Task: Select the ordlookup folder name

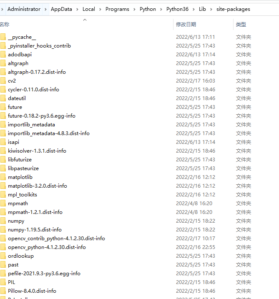Action: 21,256
